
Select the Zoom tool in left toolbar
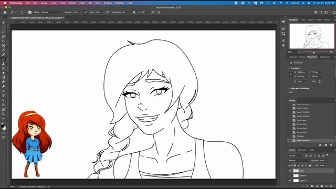[x=3, y=114]
